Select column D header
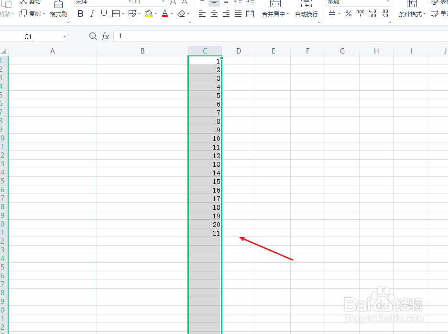Image resolution: width=448 pixels, height=334 pixels. (x=239, y=51)
